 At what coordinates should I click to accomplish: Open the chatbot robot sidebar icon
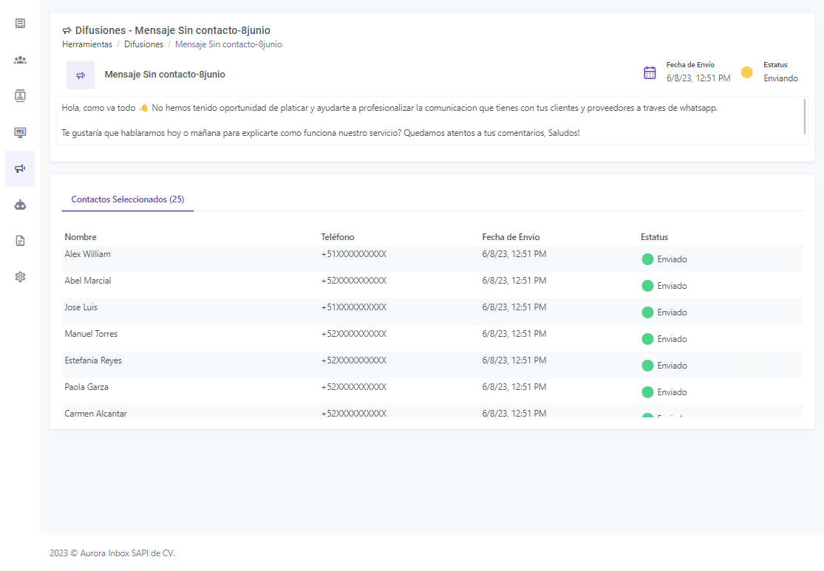click(x=20, y=205)
